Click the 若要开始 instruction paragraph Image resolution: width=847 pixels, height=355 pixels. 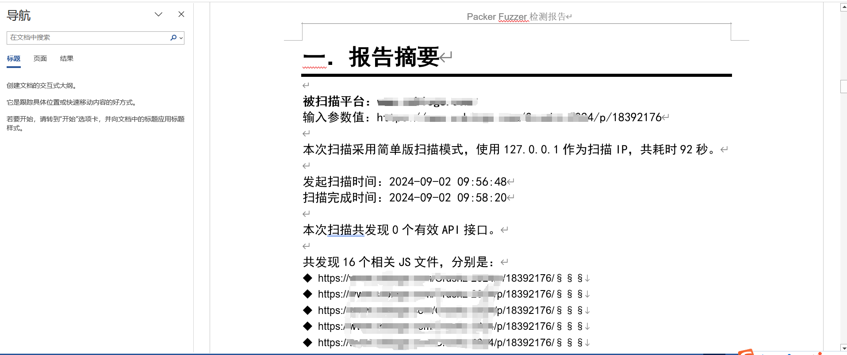coord(96,124)
